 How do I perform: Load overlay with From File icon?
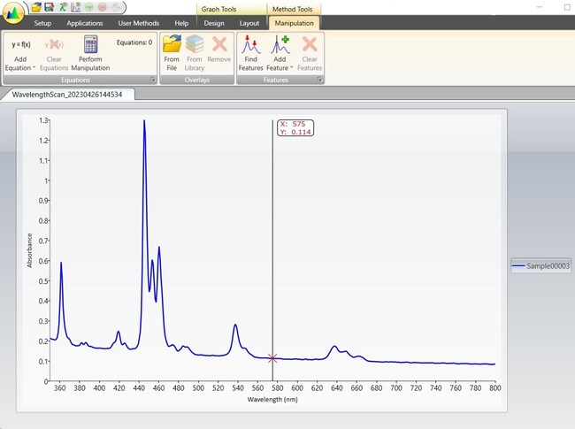pos(172,44)
